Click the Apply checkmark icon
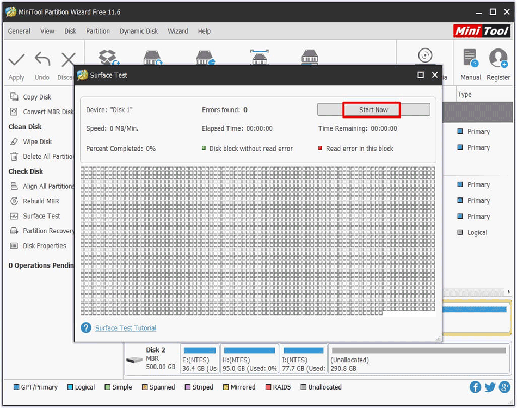Image resolution: width=517 pixels, height=408 pixels. [x=16, y=59]
